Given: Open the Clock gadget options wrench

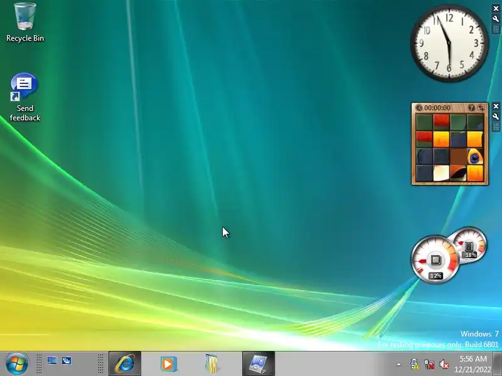Looking at the screenshot, I should [x=496, y=19].
